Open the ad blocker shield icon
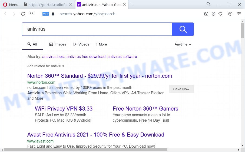This screenshot has height=152, width=245. [x=213, y=14]
